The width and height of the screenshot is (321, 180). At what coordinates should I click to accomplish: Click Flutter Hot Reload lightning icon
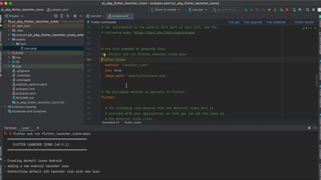click(269, 10)
